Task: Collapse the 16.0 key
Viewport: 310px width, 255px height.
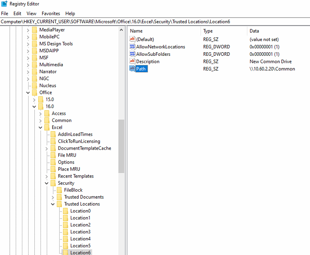Action: (x=34, y=106)
